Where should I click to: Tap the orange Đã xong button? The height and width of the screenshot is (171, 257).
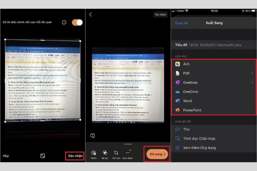click(157, 154)
